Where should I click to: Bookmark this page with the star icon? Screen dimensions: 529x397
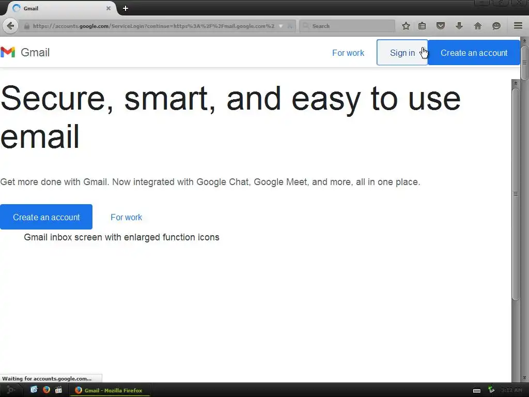click(x=406, y=26)
